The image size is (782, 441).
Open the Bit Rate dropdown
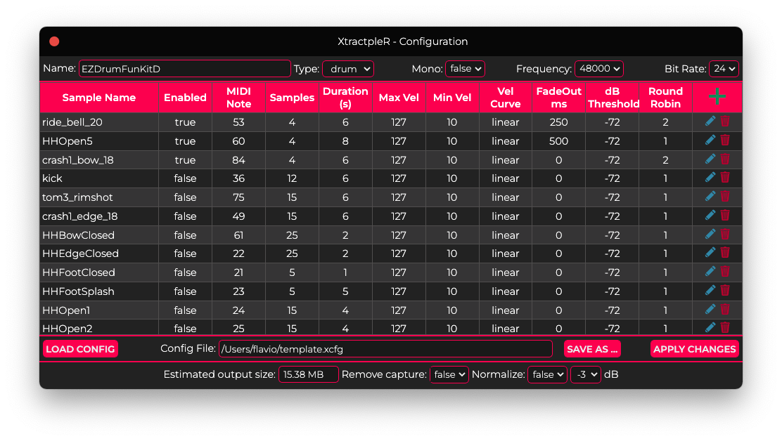tap(724, 69)
